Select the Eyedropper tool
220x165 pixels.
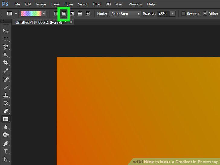tap(6, 71)
